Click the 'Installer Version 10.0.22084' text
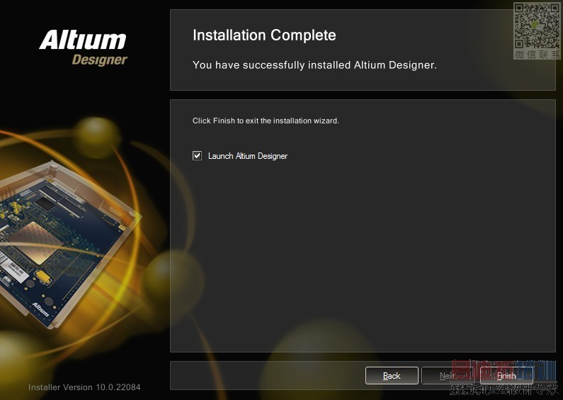Screen dimensions: 563x400 (x=84, y=387)
